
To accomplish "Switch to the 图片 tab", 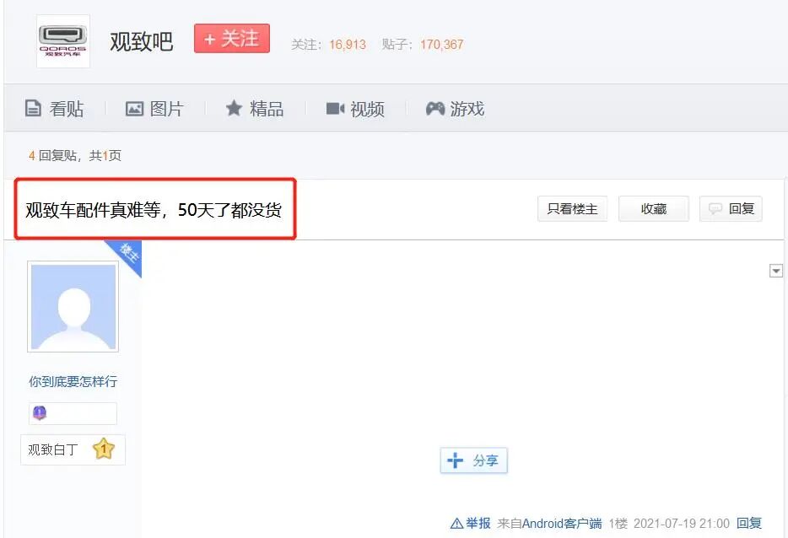I will click(x=154, y=109).
